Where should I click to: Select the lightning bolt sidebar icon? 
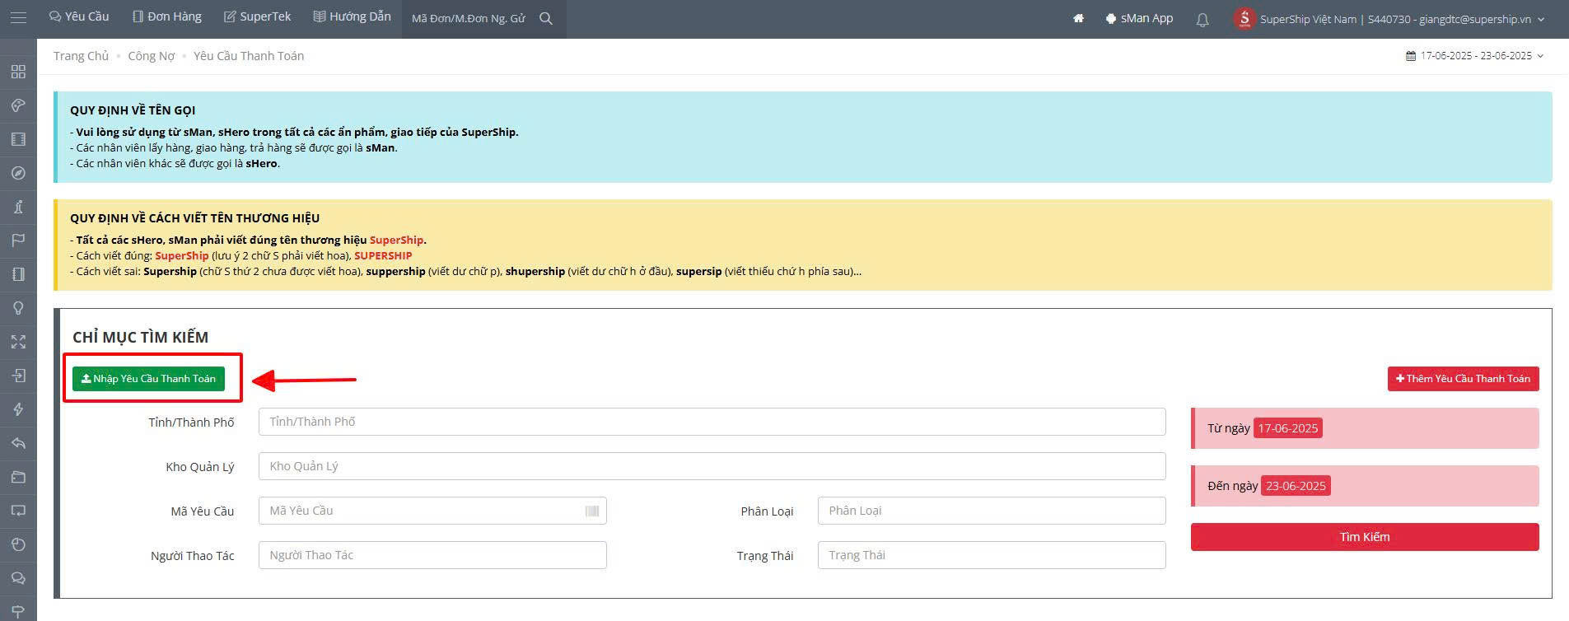[x=18, y=409]
